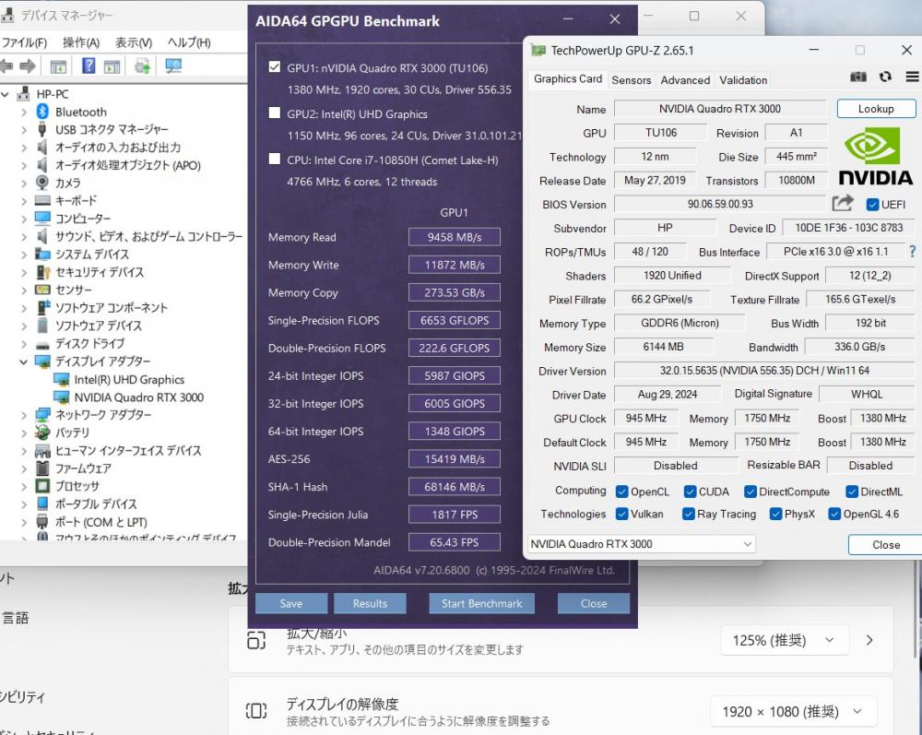922x735 pixels.
Task: Select the Bluetooth device icon in the tree
Action: click(42, 112)
